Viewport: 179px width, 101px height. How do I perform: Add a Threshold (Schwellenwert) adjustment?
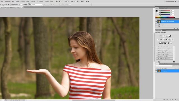click(x=165, y=43)
